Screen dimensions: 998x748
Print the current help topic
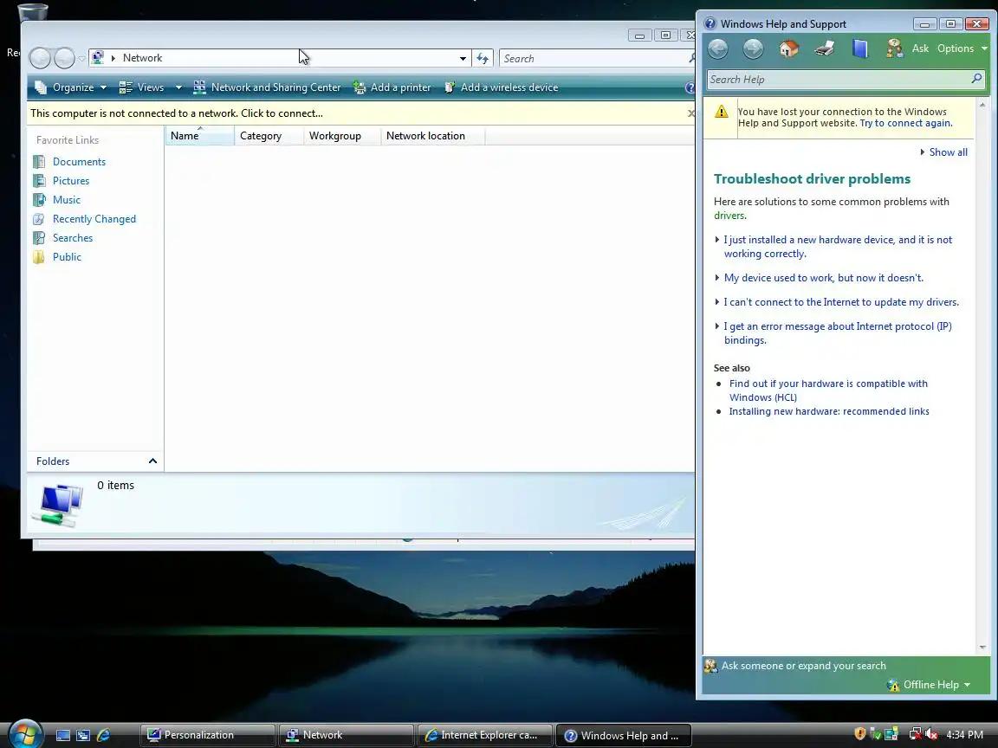824,49
